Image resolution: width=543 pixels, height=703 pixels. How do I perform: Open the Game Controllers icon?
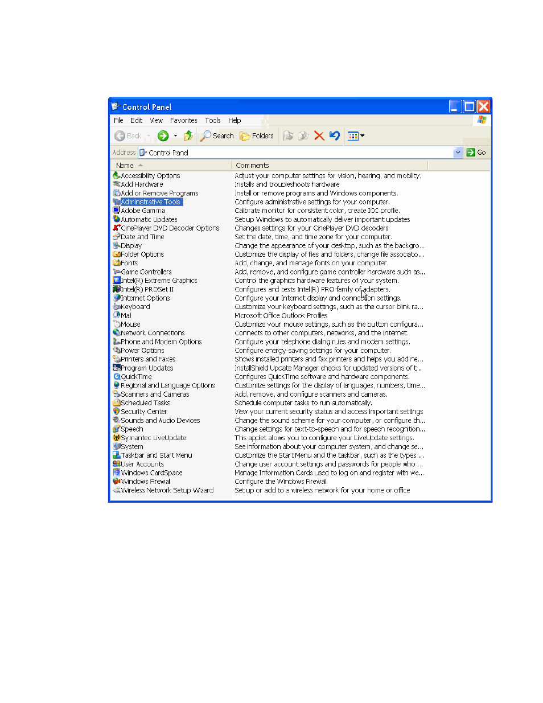point(117,272)
